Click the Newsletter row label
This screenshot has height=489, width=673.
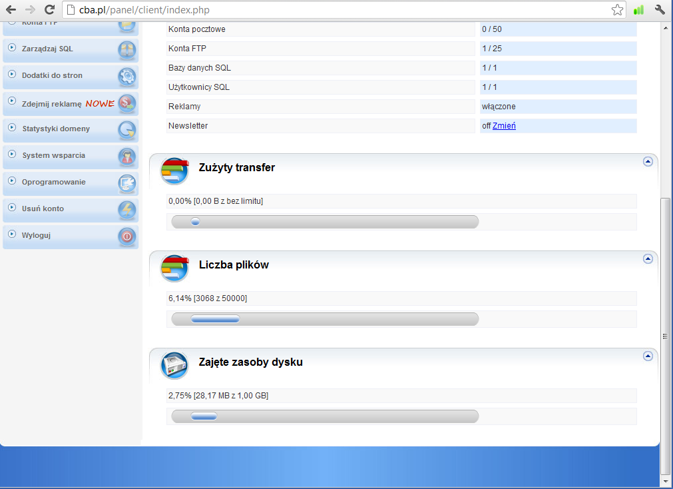click(188, 126)
